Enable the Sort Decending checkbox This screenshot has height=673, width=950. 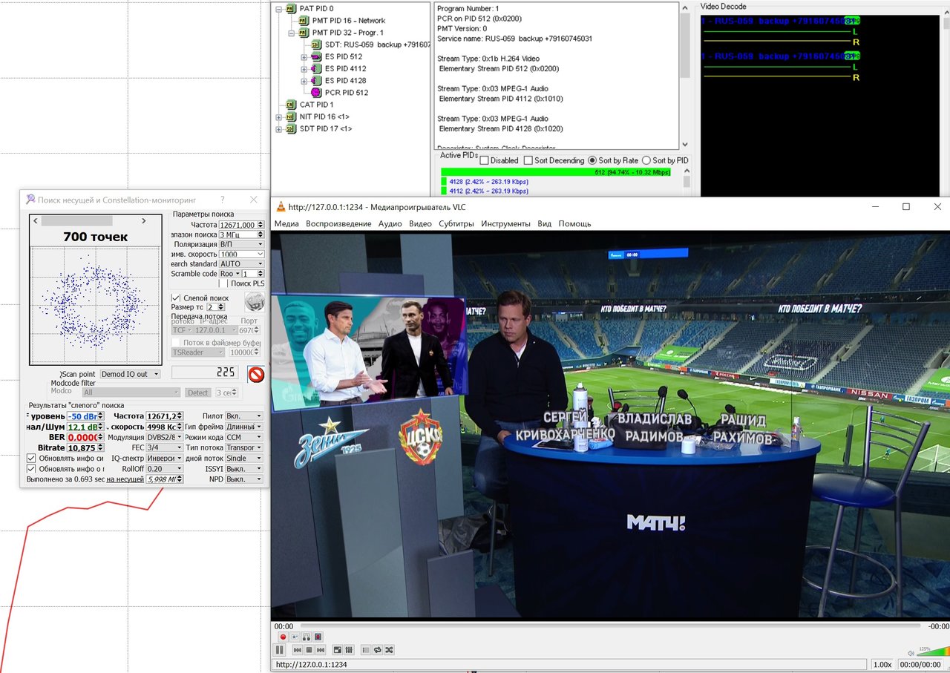[x=528, y=160]
